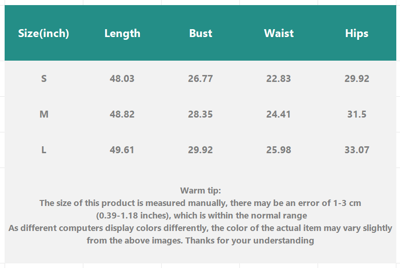Click the 28.35 bust cell

point(200,114)
